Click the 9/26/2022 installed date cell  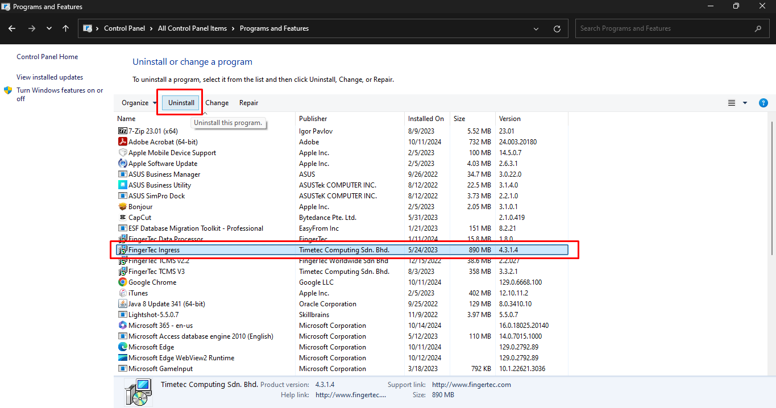(423, 174)
